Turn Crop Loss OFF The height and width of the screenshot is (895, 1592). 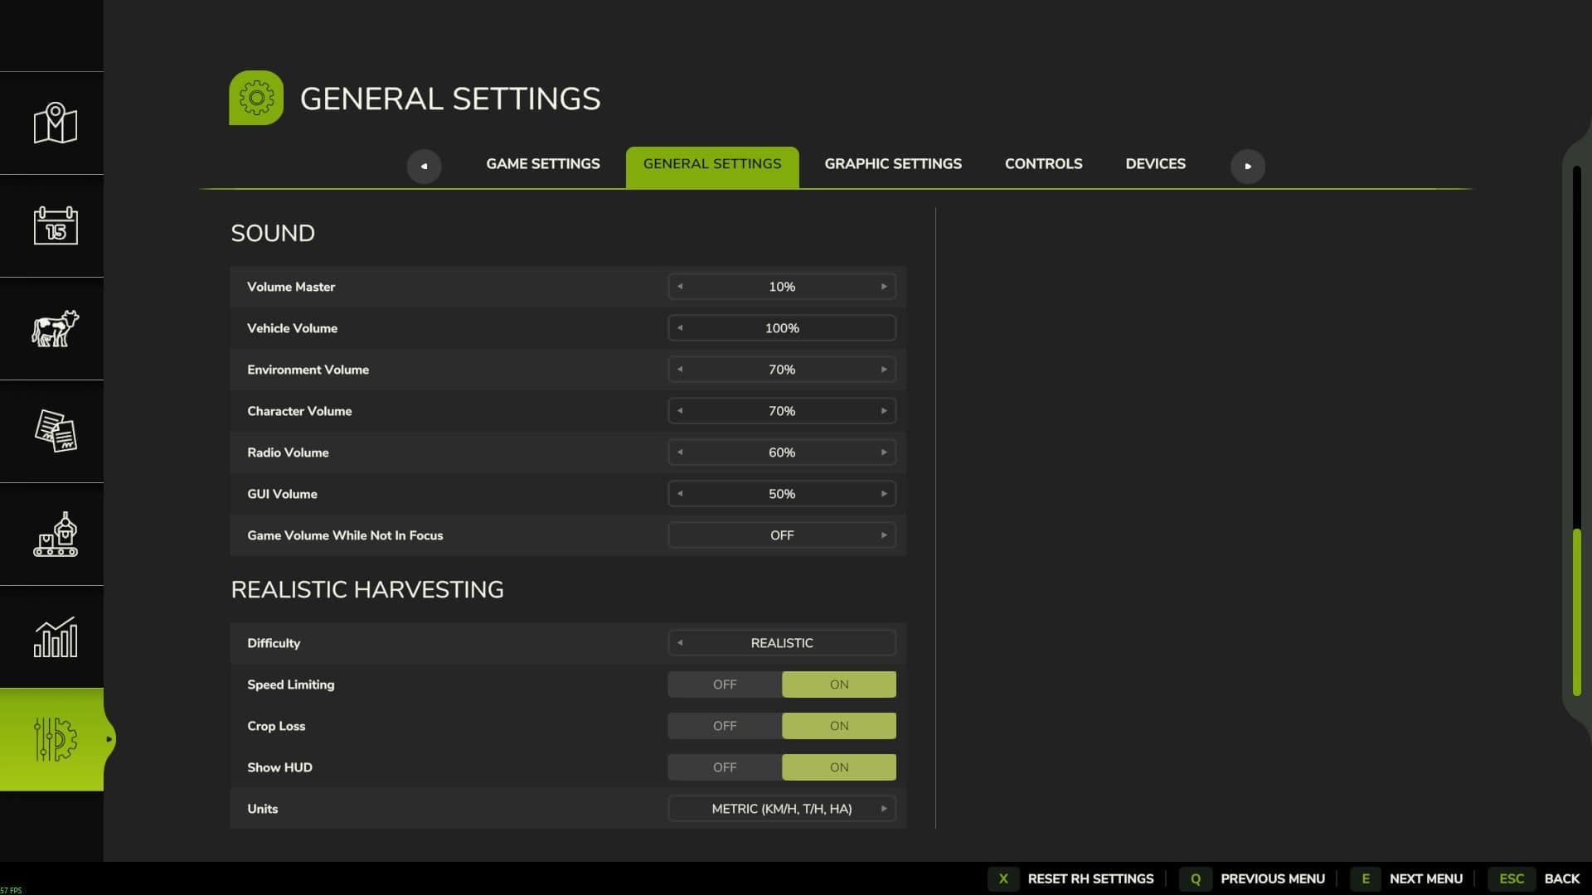coord(725,726)
